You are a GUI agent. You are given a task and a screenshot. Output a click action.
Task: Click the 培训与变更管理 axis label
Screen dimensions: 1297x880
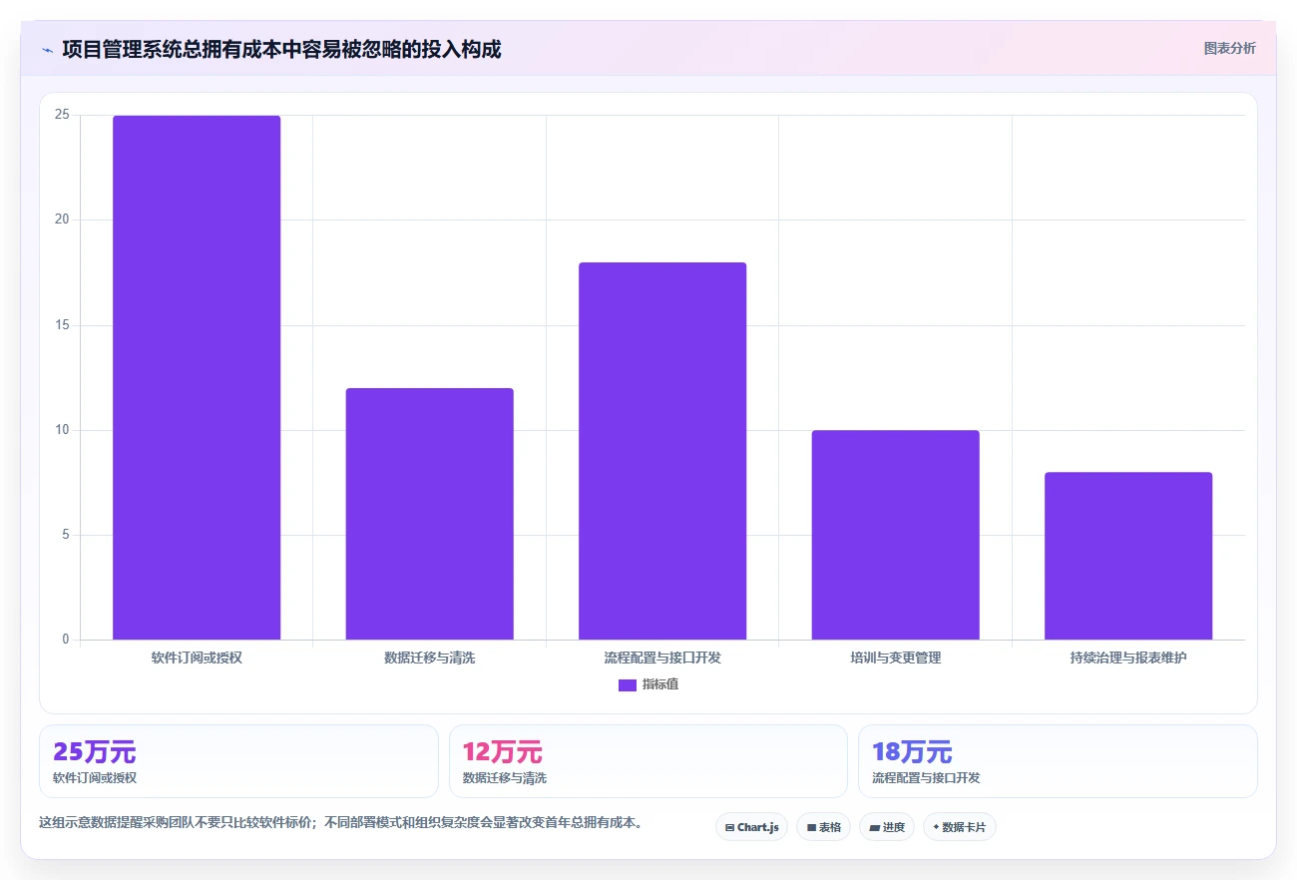[x=895, y=659]
